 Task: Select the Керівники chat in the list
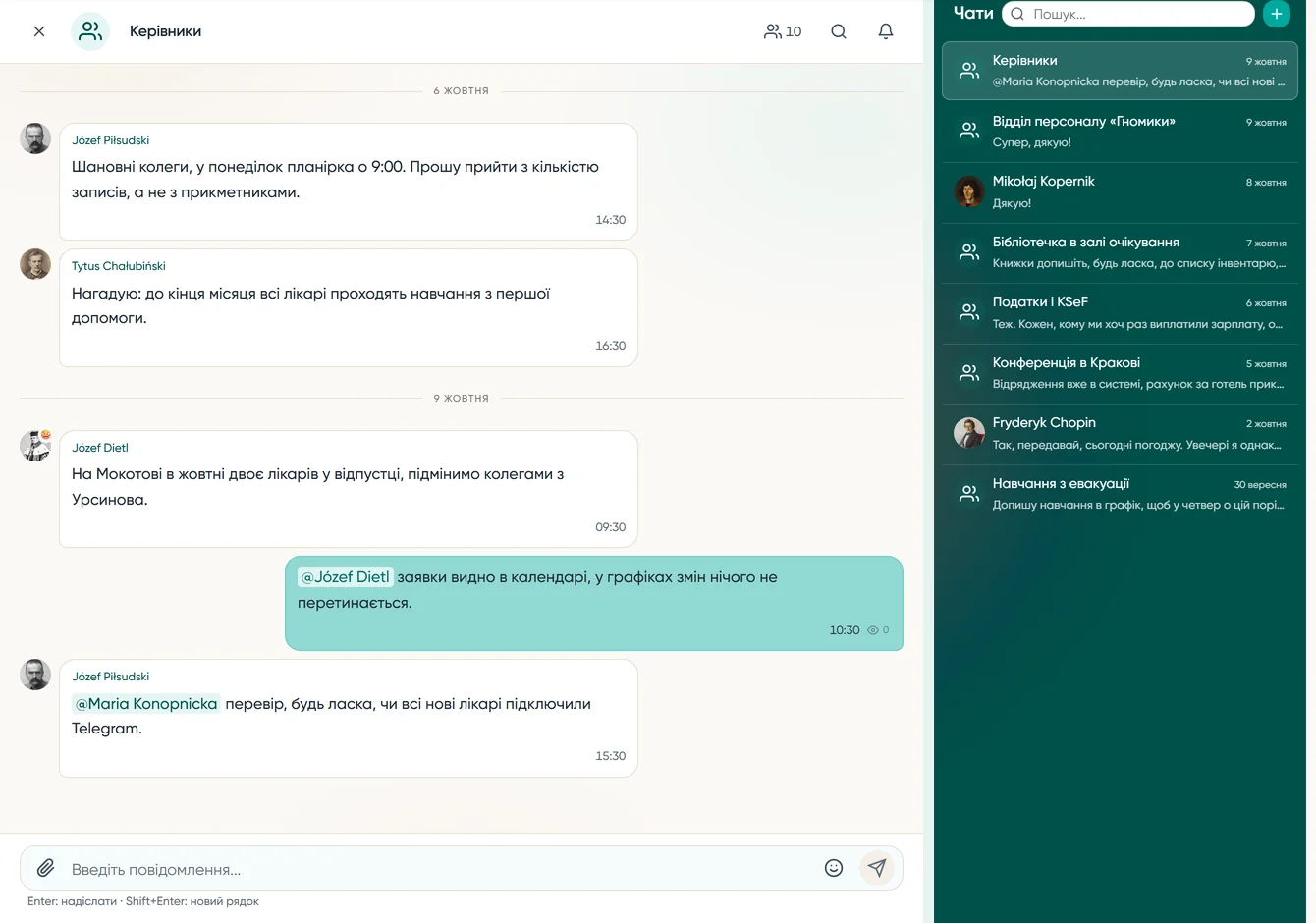tap(1120, 71)
